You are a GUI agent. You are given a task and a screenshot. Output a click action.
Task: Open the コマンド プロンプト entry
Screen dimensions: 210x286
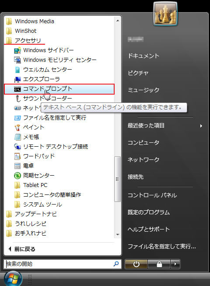tap(59, 89)
